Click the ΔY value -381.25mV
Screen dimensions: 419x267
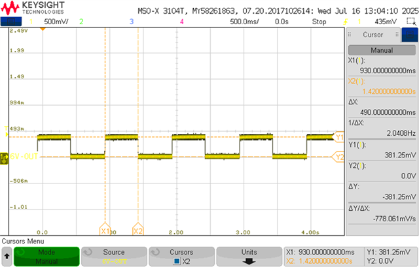(399, 196)
